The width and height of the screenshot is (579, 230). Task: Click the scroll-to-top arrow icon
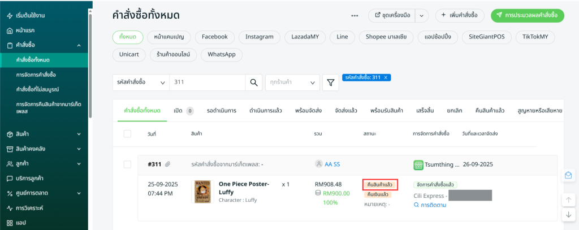point(568,200)
